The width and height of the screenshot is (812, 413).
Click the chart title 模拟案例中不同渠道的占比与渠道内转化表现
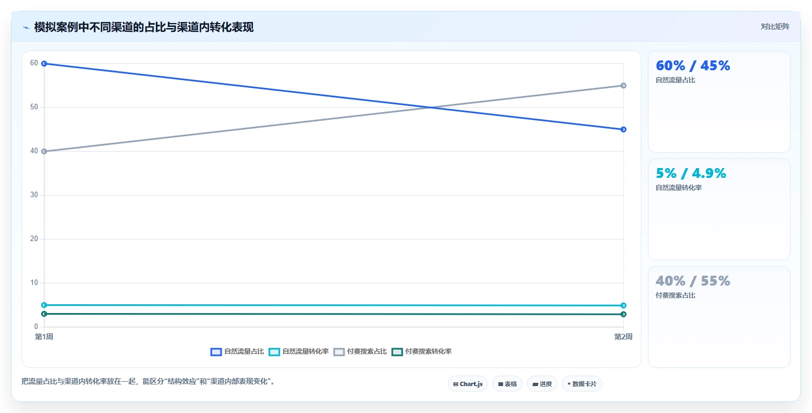point(144,27)
